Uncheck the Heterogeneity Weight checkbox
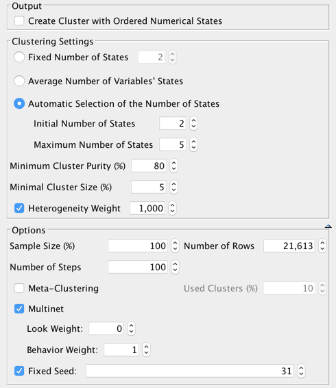The width and height of the screenshot is (336, 388). [19, 208]
